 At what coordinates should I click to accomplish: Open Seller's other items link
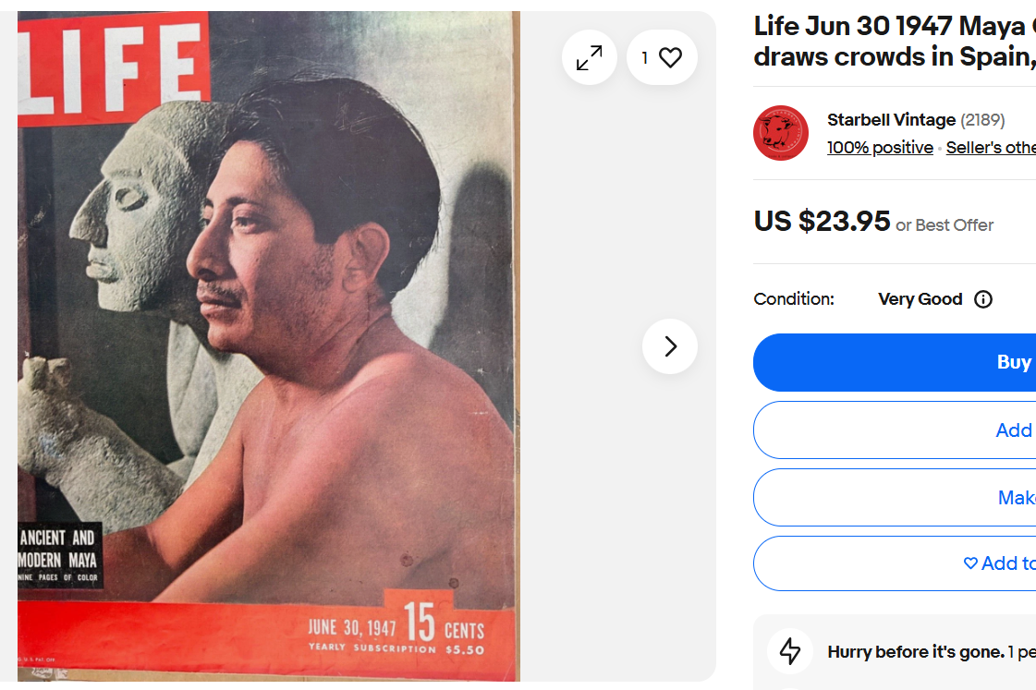pos(991,147)
